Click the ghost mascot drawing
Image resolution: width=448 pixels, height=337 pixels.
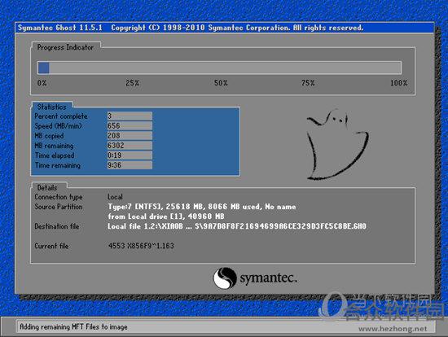point(337,144)
